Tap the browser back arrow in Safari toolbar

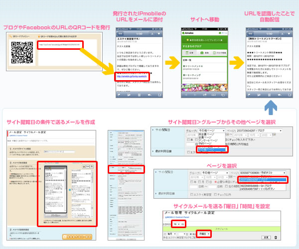[186, 95]
